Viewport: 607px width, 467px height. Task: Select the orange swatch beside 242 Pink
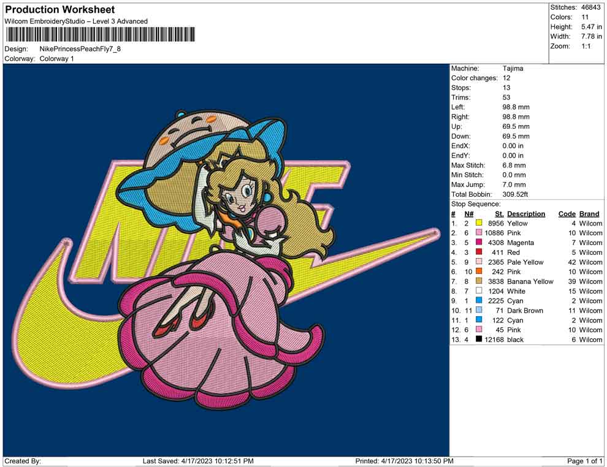coord(479,271)
